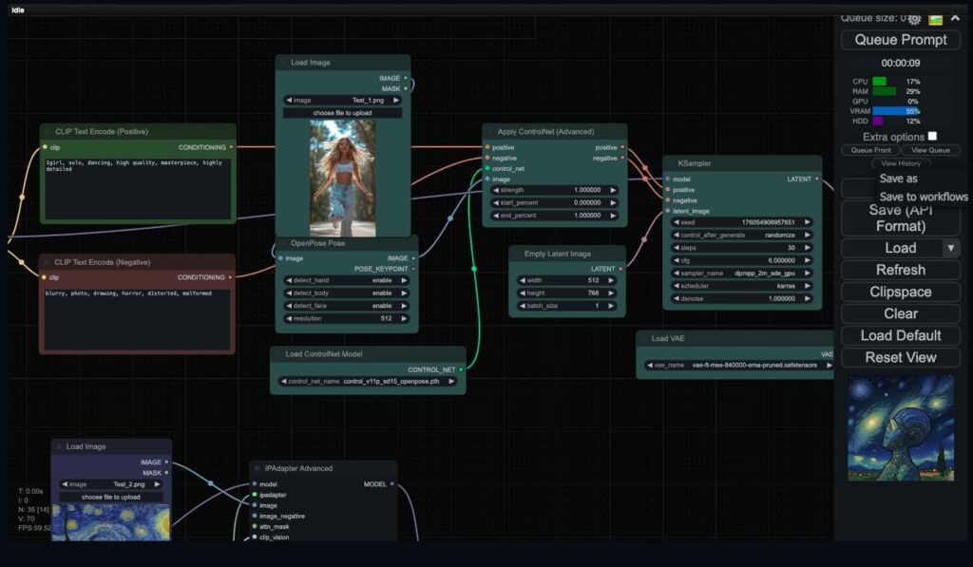
Task: Click the LATENT output port on KSampler
Action: click(x=816, y=180)
